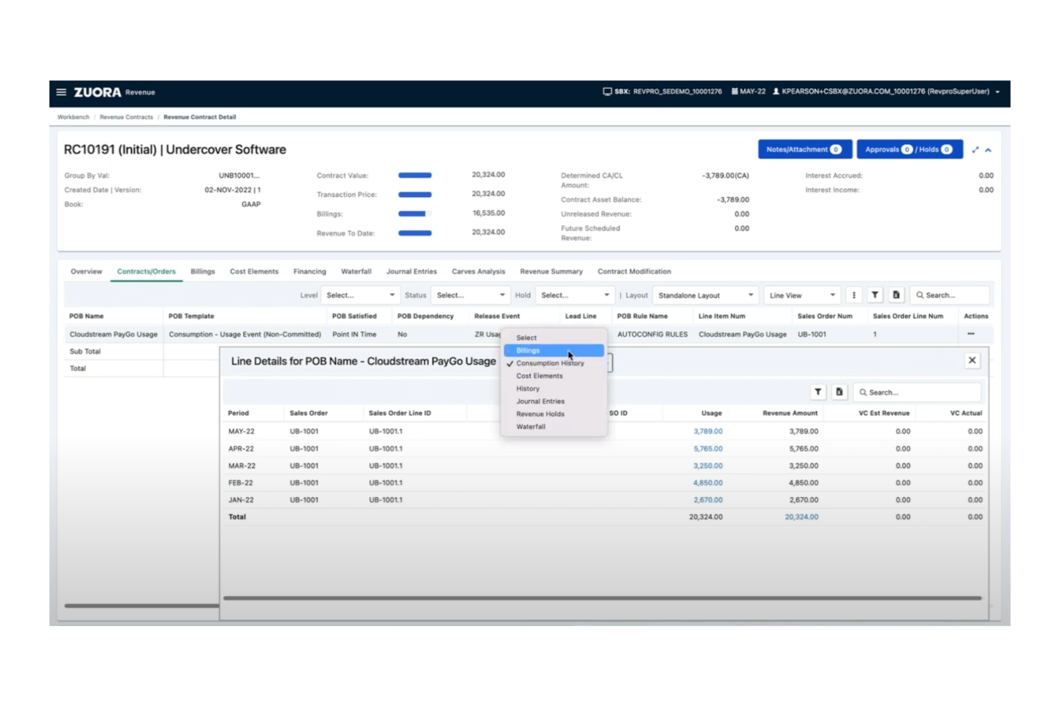1060x707 pixels.
Task: Open Approvals / Holds button
Action: (910, 150)
